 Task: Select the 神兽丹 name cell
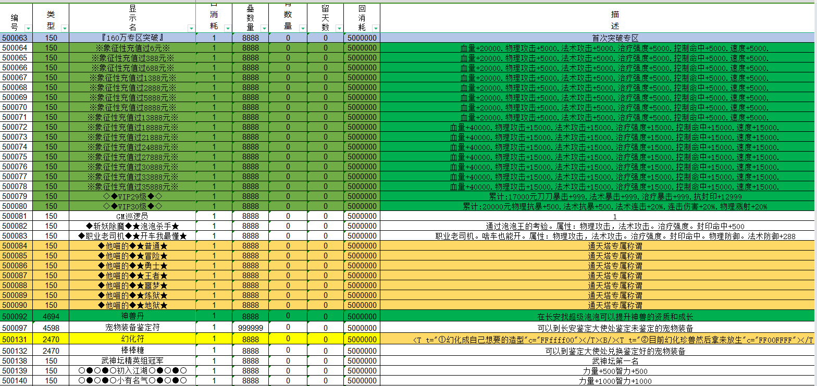[x=132, y=316]
